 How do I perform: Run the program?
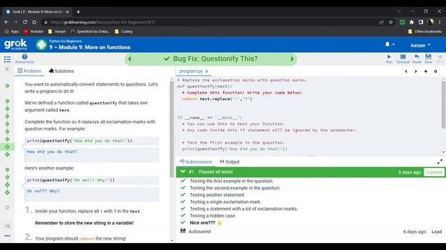tap(389, 58)
